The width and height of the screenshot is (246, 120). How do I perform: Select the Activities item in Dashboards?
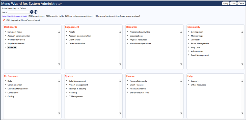12,47
